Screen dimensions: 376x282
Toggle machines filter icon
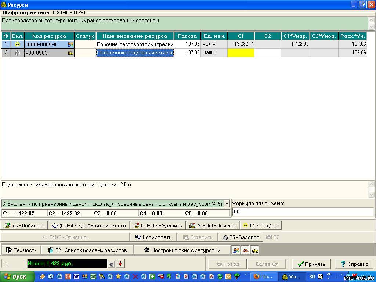[x=255, y=250]
